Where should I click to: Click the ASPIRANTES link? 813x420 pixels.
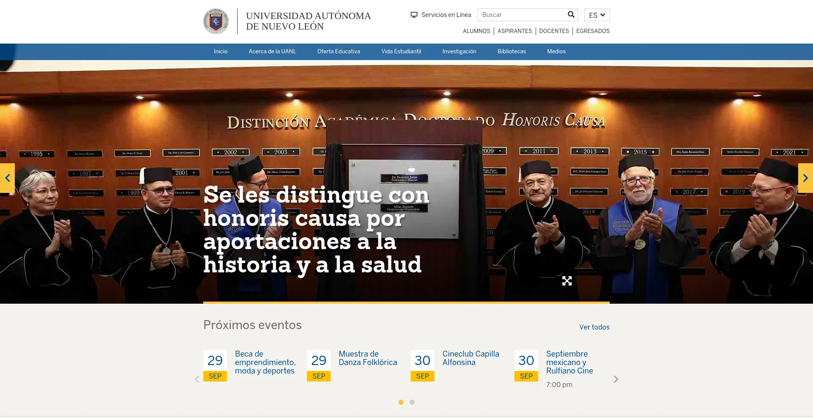point(514,31)
